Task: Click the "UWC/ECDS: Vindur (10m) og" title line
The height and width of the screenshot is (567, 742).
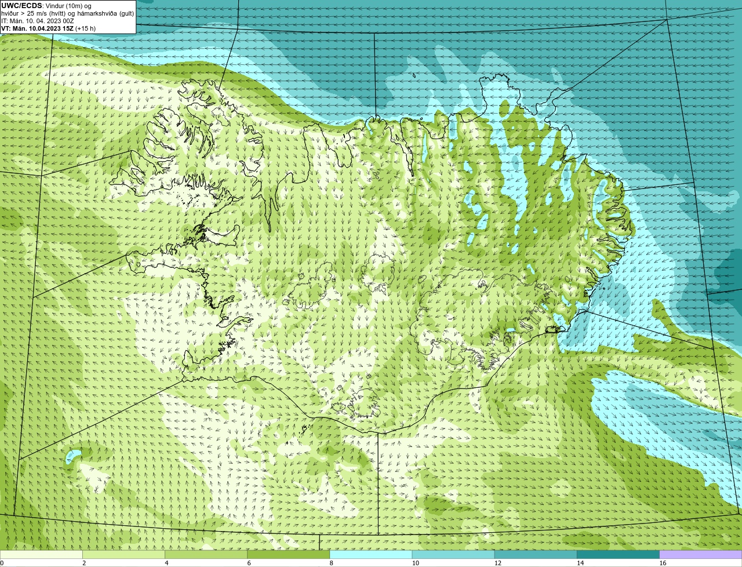Action: coord(46,6)
